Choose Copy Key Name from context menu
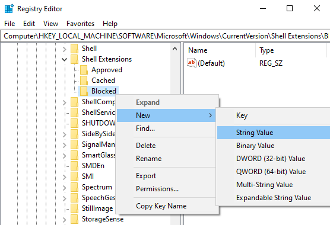This screenshot has width=330, height=225. tap(166, 206)
